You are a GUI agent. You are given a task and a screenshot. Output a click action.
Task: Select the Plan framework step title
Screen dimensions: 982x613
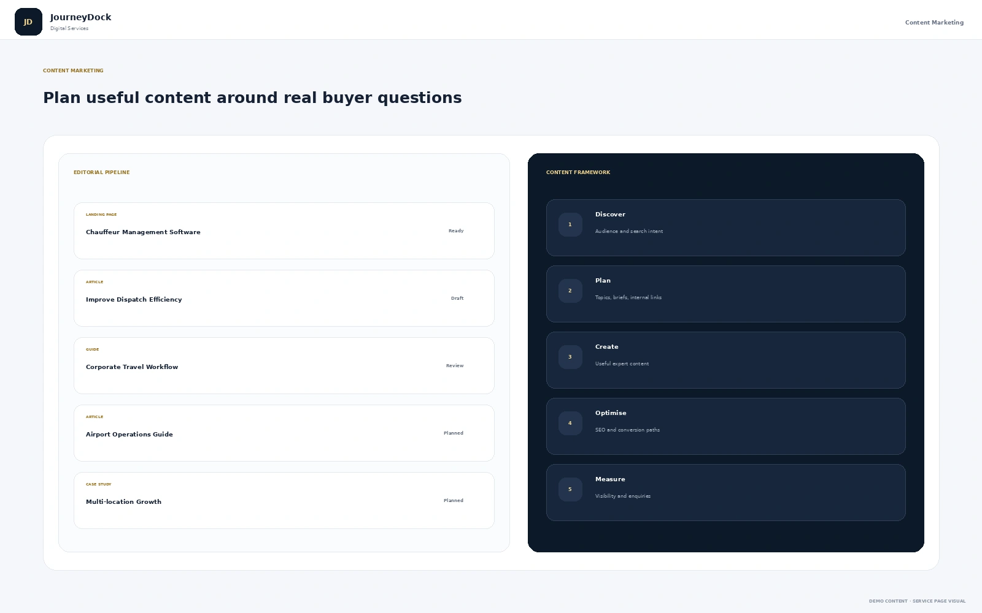pyautogui.click(x=603, y=281)
